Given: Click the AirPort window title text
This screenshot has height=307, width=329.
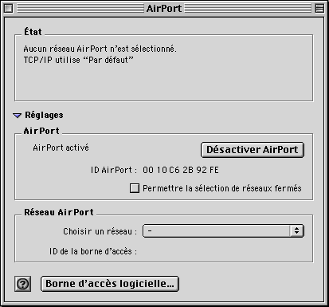Looking at the screenshot, I should [x=164, y=9].
